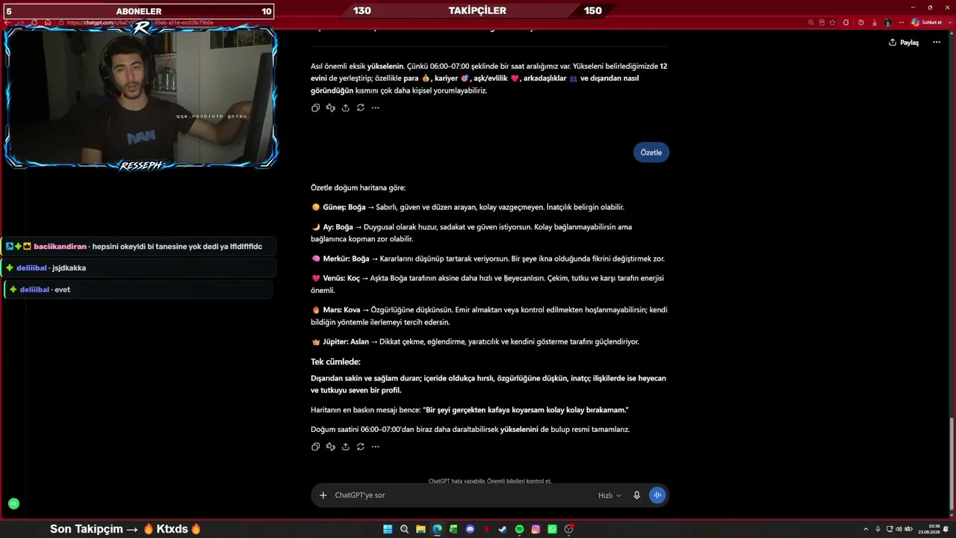Click the browser profile avatar
This screenshot has width=956, height=538.
pos(888,22)
